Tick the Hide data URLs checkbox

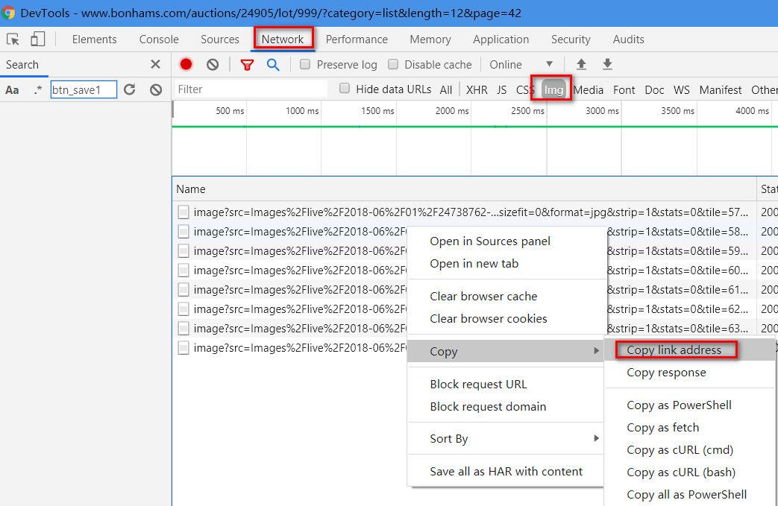point(345,89)
